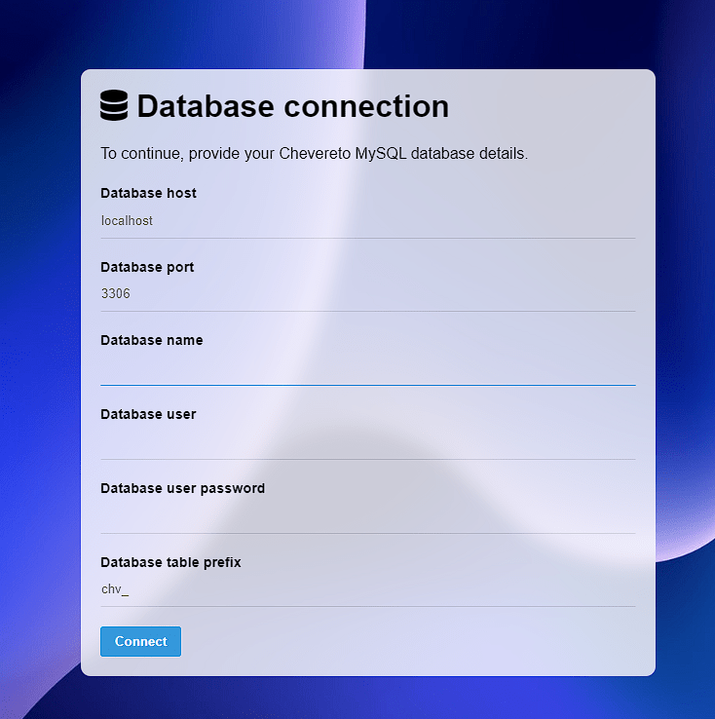Image resolution: width=715 pixels, height=719 pixels.
Task: Click the word 'connection' in the title
Action: pyautogui.click(x=366, y=106)
